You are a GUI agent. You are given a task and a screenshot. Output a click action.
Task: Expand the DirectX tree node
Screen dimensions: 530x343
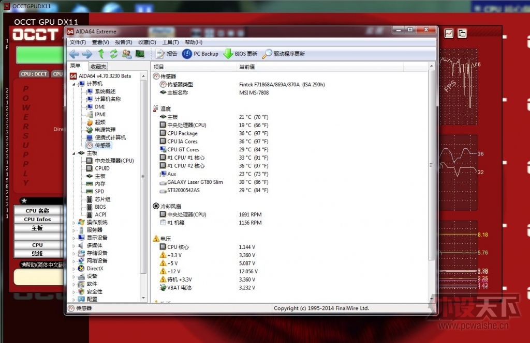point(73,269)
